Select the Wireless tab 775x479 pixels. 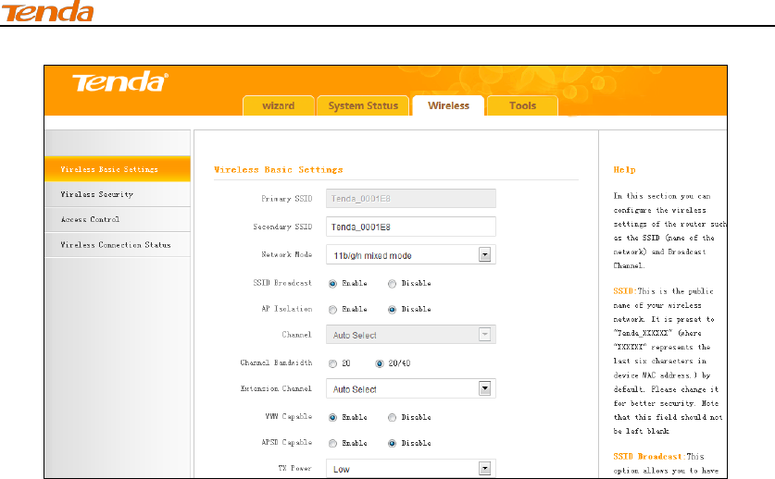(448, 105)
